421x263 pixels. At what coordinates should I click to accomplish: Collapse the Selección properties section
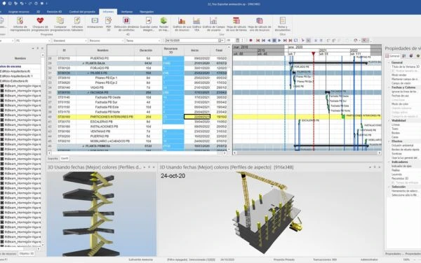pyautogui.click(x=389, y=187)
